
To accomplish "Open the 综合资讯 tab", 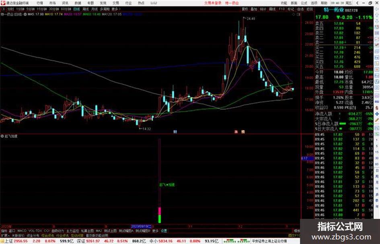I will point(48,236).
